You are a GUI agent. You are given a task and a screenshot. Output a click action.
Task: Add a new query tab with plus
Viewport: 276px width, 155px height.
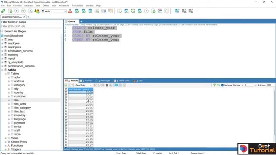tap(82, 22)
